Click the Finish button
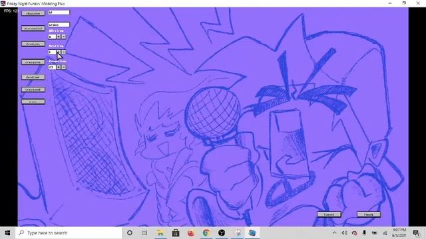426x239 pixels. tap(369, 214)
